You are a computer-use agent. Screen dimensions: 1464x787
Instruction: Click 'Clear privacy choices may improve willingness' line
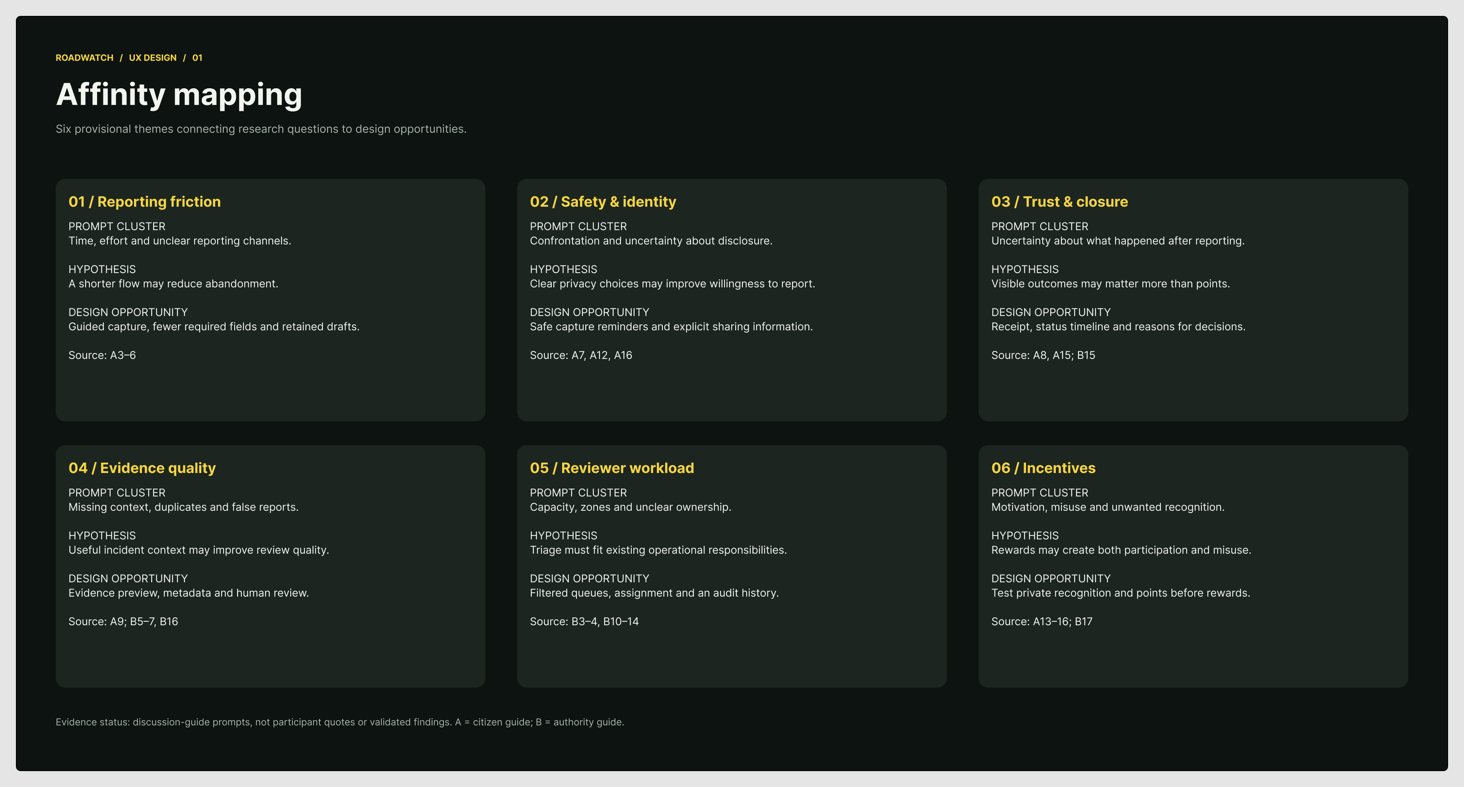click(x=672, y=284)
